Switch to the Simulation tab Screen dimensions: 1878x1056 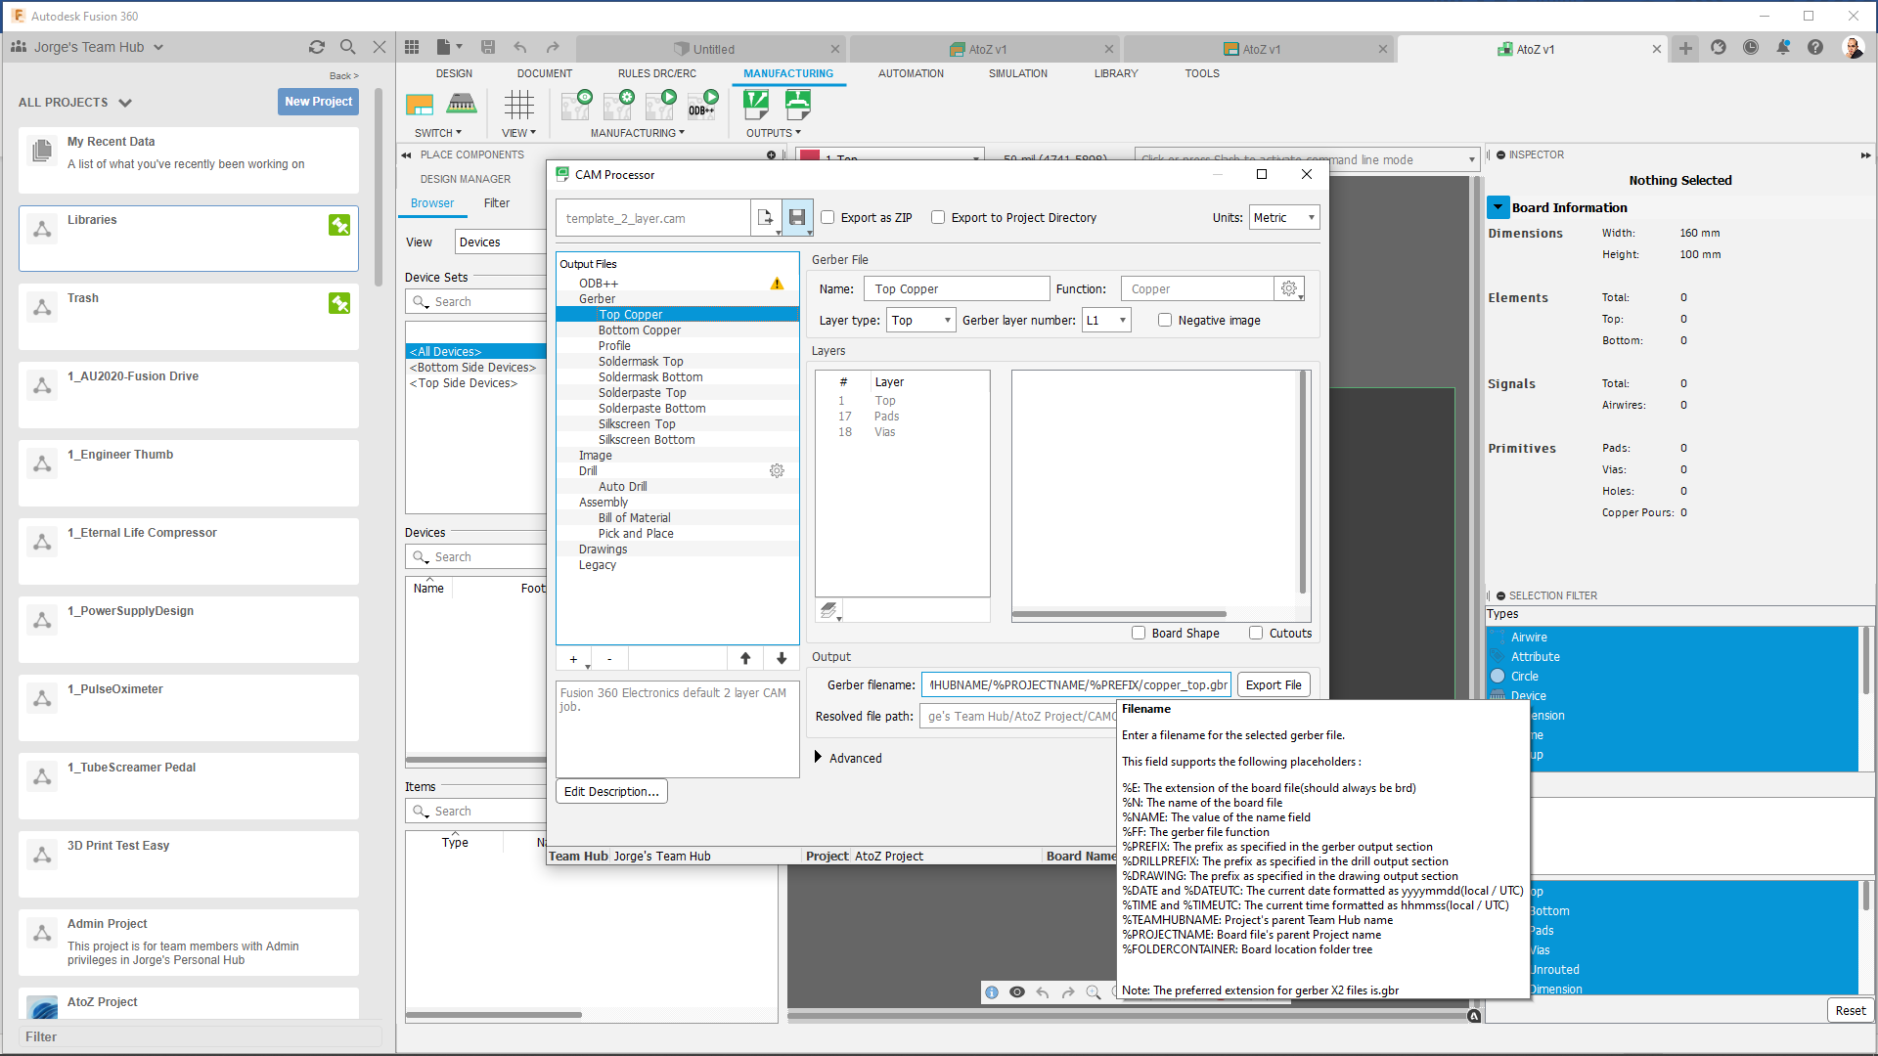(1017, 73)
